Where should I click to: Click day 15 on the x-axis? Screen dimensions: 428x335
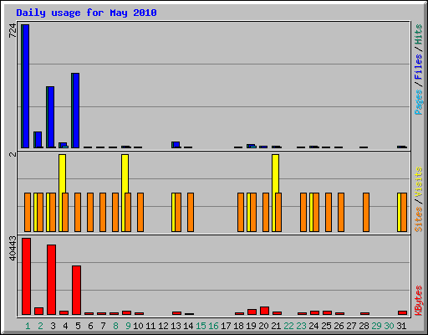[x=201, y=326]
